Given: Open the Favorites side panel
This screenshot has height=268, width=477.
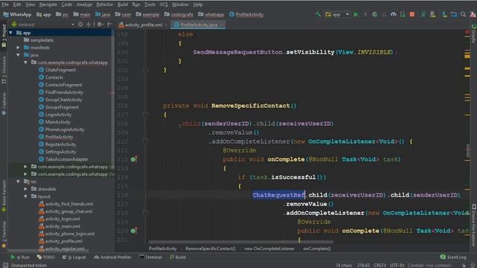Looking at the screenshot, I should [x=4, y=235].
